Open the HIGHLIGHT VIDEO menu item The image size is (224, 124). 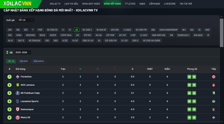91,4
